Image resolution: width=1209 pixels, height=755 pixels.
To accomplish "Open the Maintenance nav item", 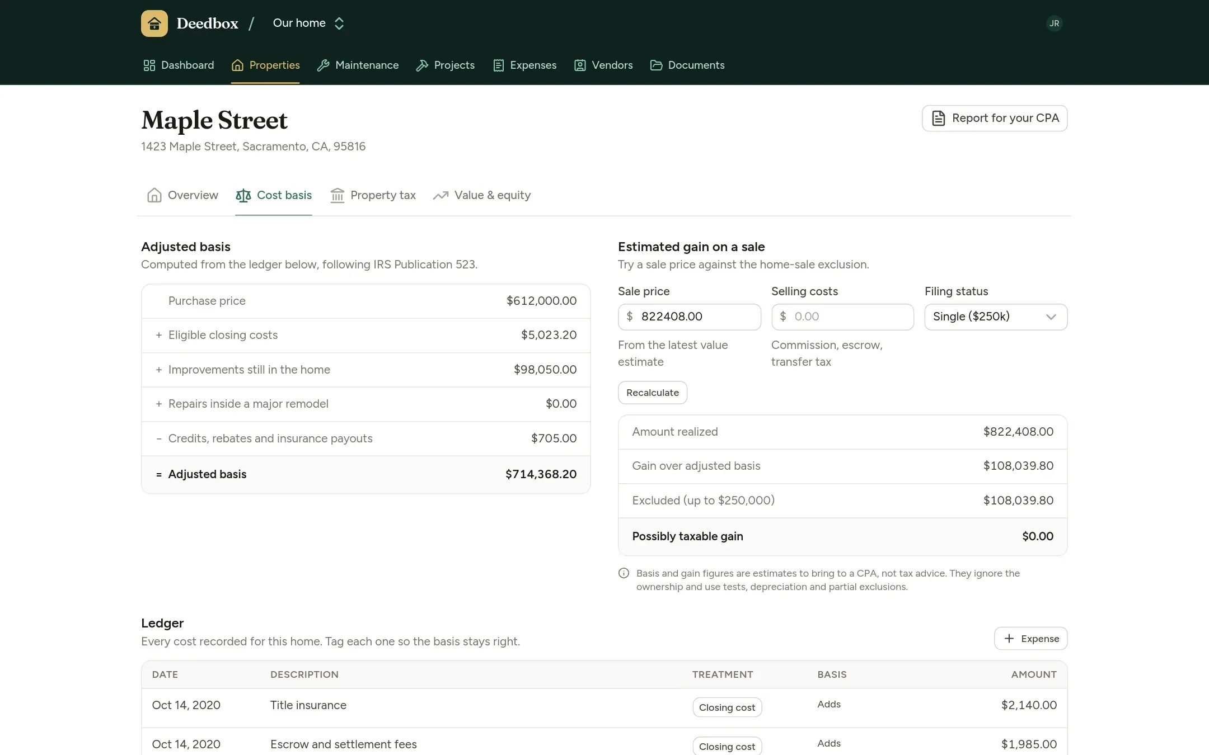I will (358, 65).
